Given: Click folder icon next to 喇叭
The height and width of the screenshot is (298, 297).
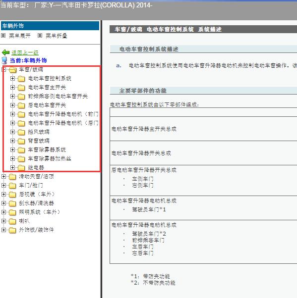Looking at the screenshot, I should point(12,221).
